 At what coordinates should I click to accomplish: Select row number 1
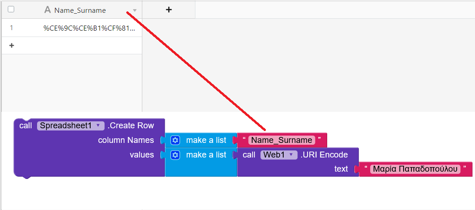[11, 28]
